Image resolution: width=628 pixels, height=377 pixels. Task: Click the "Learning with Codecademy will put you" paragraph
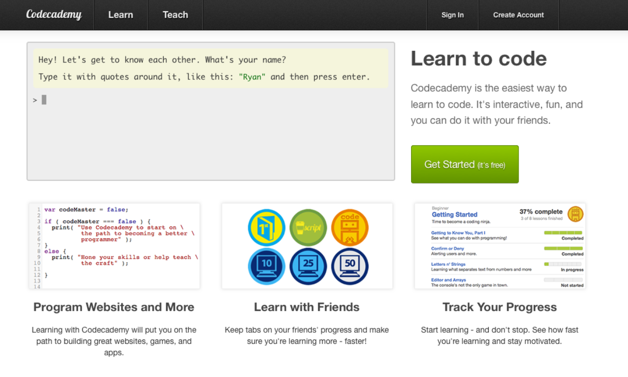(x=114, y=341)
